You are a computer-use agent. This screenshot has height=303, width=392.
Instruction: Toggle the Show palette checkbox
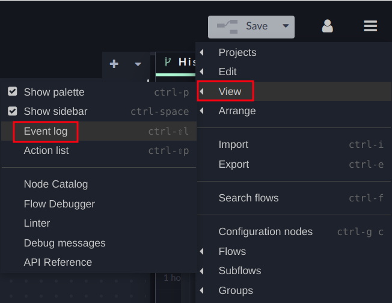click(12, 92)
